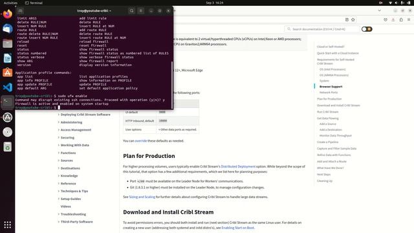Image resolution: width=414 pixels, height=233 pixels.
Task: Jump to Quick Start with a Cloud Instance
Action: click(338, 53)
